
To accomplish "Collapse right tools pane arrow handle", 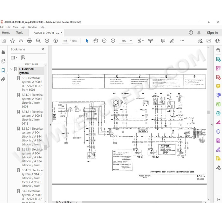I will coord(212,125).
